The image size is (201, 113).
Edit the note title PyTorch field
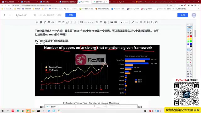[22, 15]
